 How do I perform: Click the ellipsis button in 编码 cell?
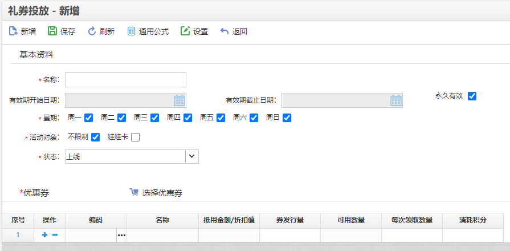pyautogui.click(x=121, y=235)
